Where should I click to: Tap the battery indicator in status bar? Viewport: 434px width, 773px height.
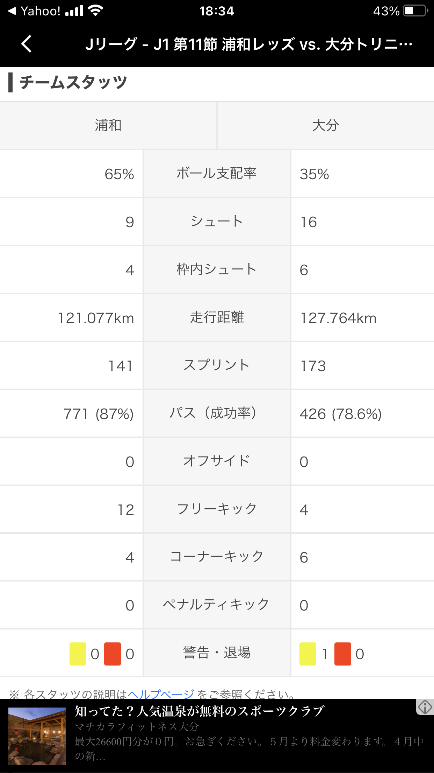point(415,11)
